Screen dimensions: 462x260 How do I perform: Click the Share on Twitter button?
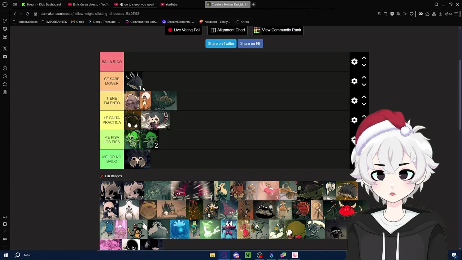pos(221,43)
